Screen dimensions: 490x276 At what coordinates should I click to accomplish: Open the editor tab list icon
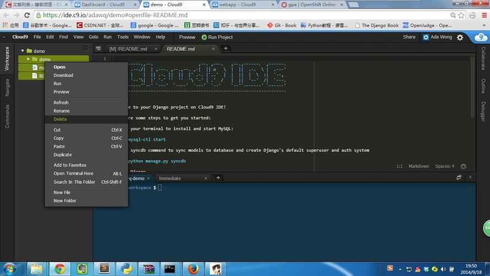98,49
